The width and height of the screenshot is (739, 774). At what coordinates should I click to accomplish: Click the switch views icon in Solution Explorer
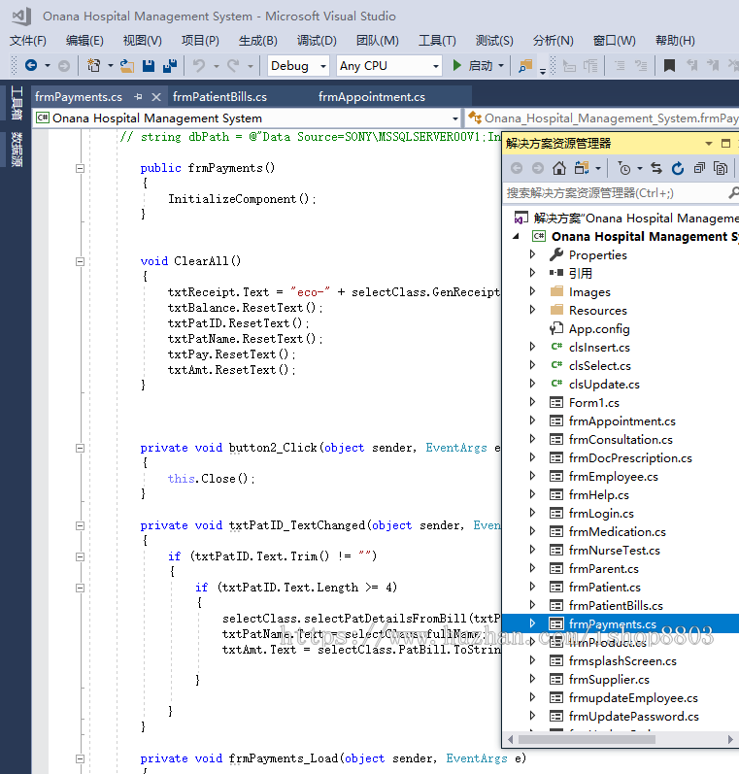[x=582, y=168]
